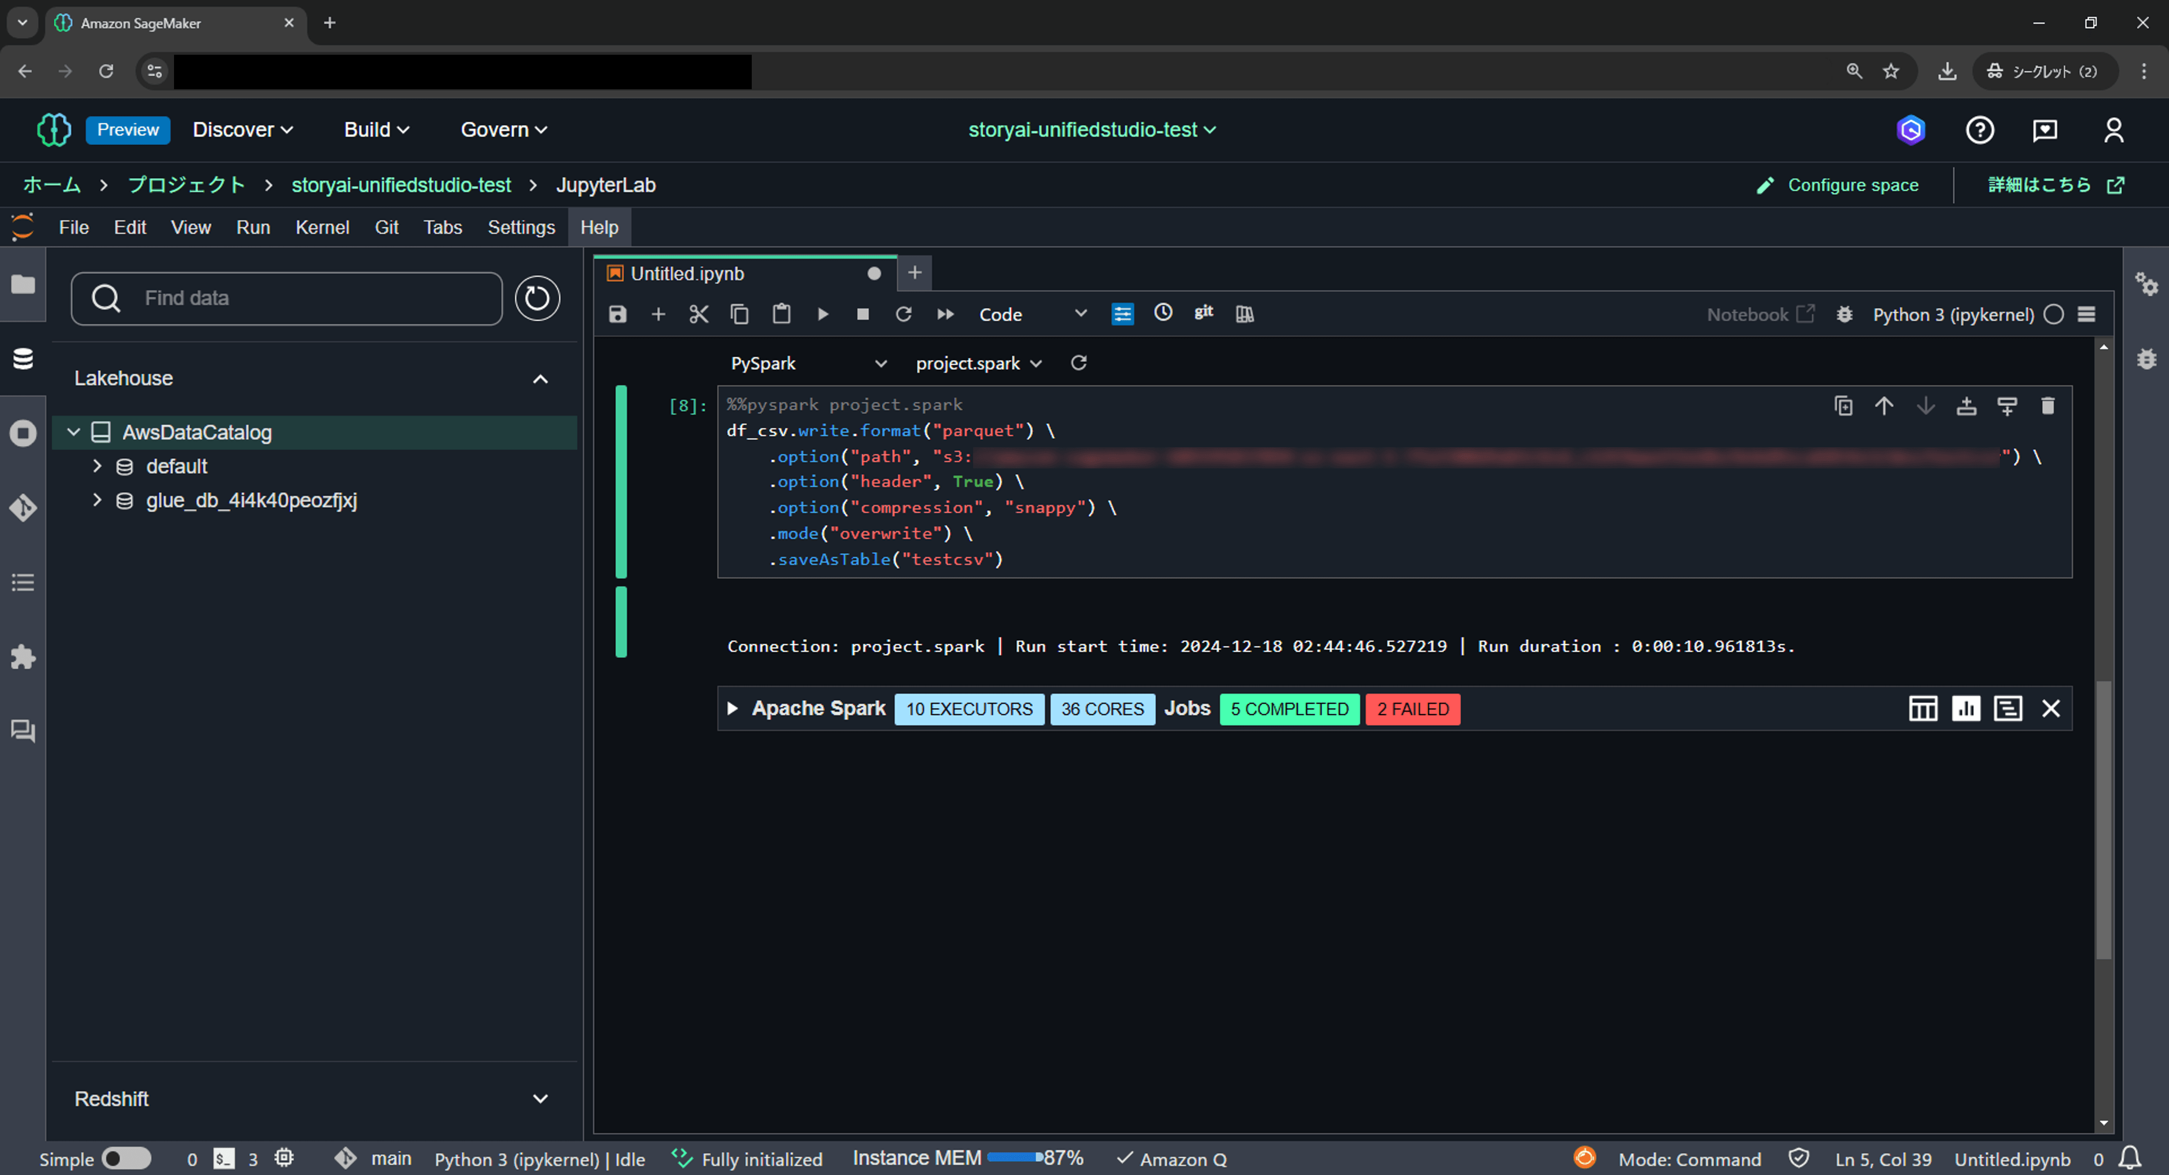Interrupt the kernel with stop icon

[x=863, y=314]
